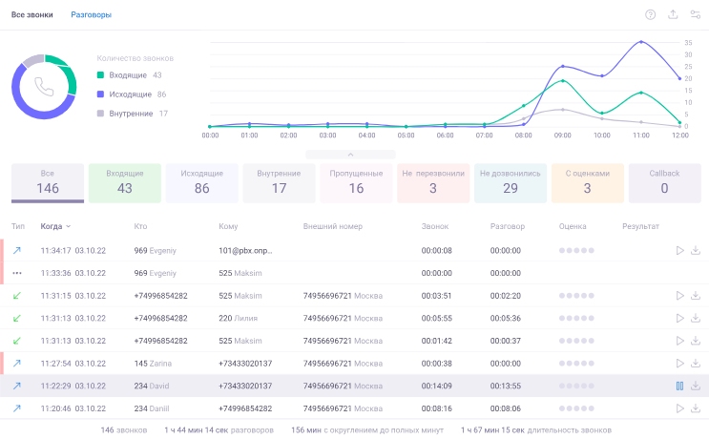Open the filter settings sliders icon
This screenshot has width=709, height=439.
click(x=696, y=14)
